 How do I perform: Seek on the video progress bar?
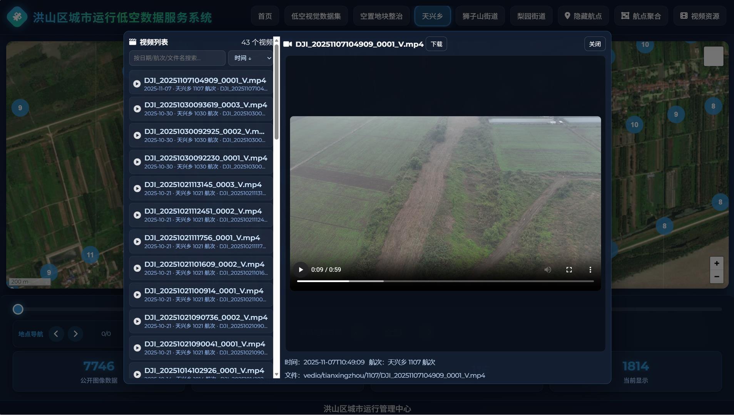click(445, 281)
